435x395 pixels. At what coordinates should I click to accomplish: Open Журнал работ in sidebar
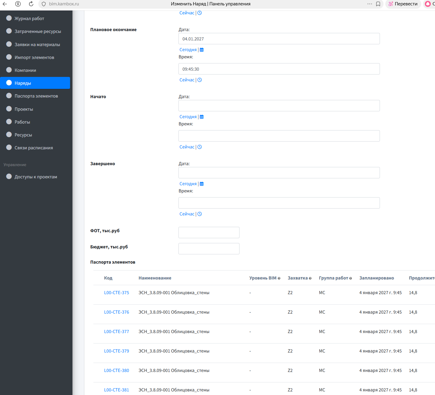click(x=35, y=18)
